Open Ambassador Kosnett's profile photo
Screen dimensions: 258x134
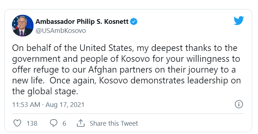point(23,26)
